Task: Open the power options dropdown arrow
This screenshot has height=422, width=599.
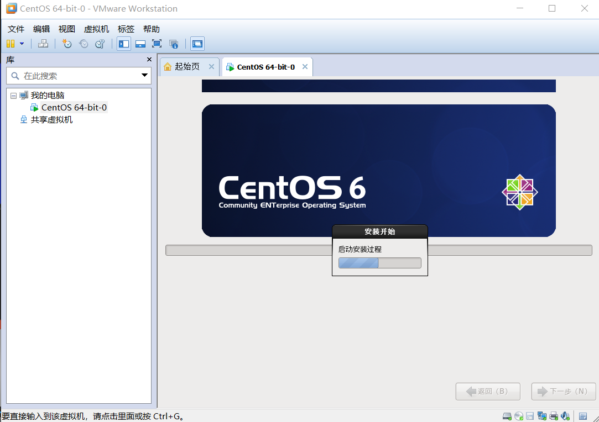Action: click(x=22, y=44)
